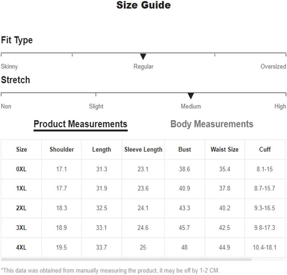Click the Stretch triangle marker at Medium
Screen dimensions: 287x275
[191, 96]
